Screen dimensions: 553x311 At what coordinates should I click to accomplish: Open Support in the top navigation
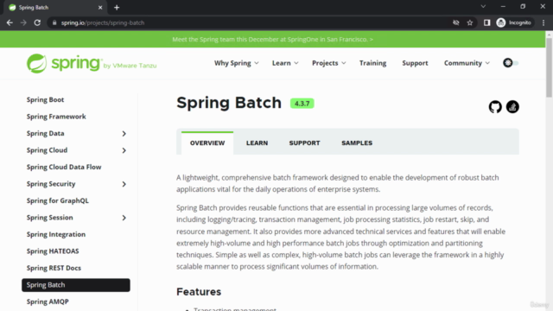[x=415, y=63]
